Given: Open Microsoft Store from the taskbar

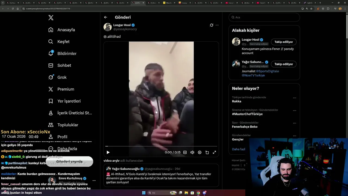Looking at the screenshot, I should [192, 193].
